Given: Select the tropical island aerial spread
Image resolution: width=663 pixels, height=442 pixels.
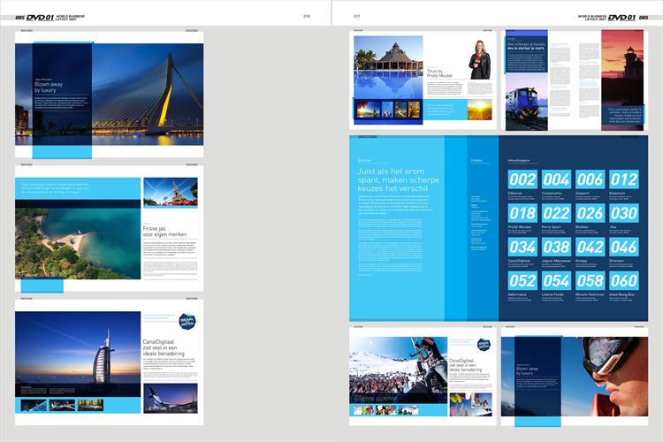Looking at the screenshot, I should 78,234.
